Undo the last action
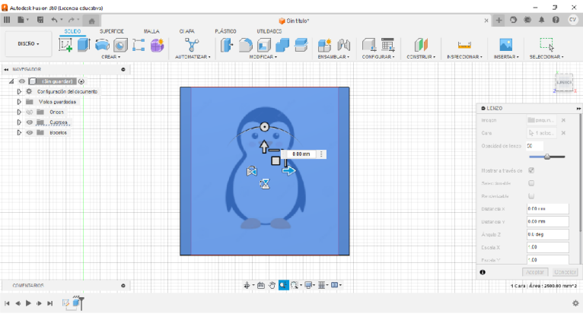Screen dimensions: 583x317 tap(55, 20)
